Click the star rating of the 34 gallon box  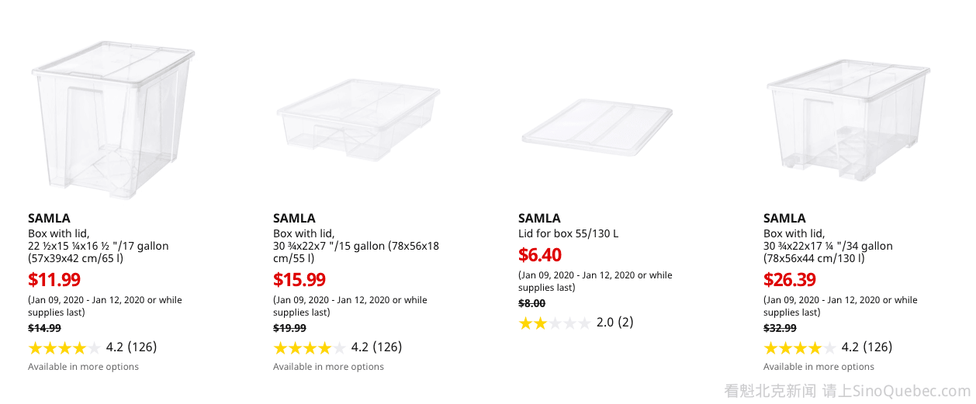click(x=801, y=347)
